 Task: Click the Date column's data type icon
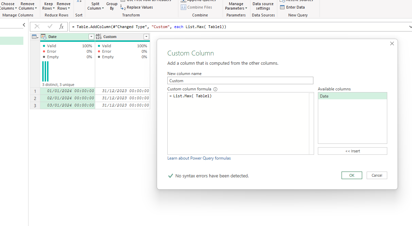[44, 37]
